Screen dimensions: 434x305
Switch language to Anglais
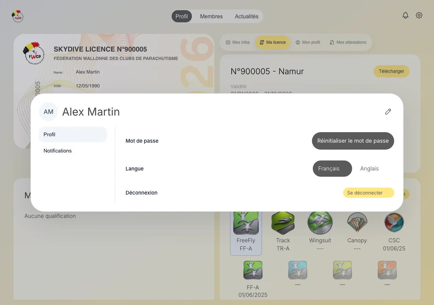coord(370,168)
